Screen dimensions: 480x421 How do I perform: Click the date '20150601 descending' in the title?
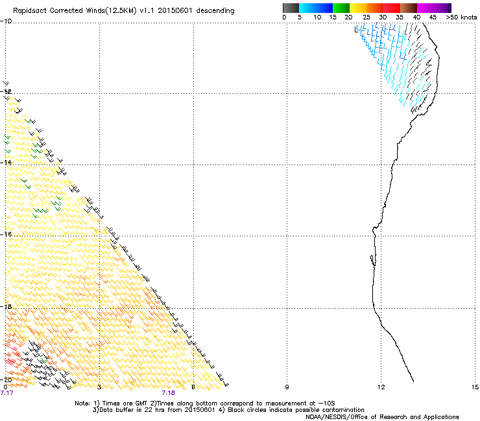pos(196,10)
